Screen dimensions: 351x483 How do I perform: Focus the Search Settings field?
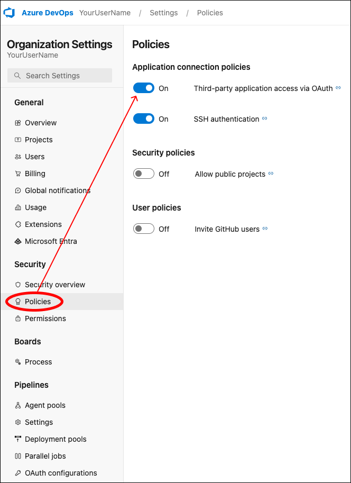(60, 76)
